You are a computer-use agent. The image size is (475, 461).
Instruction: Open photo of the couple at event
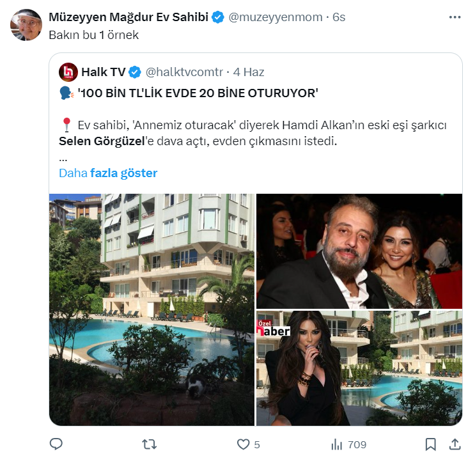pos(359,251)
